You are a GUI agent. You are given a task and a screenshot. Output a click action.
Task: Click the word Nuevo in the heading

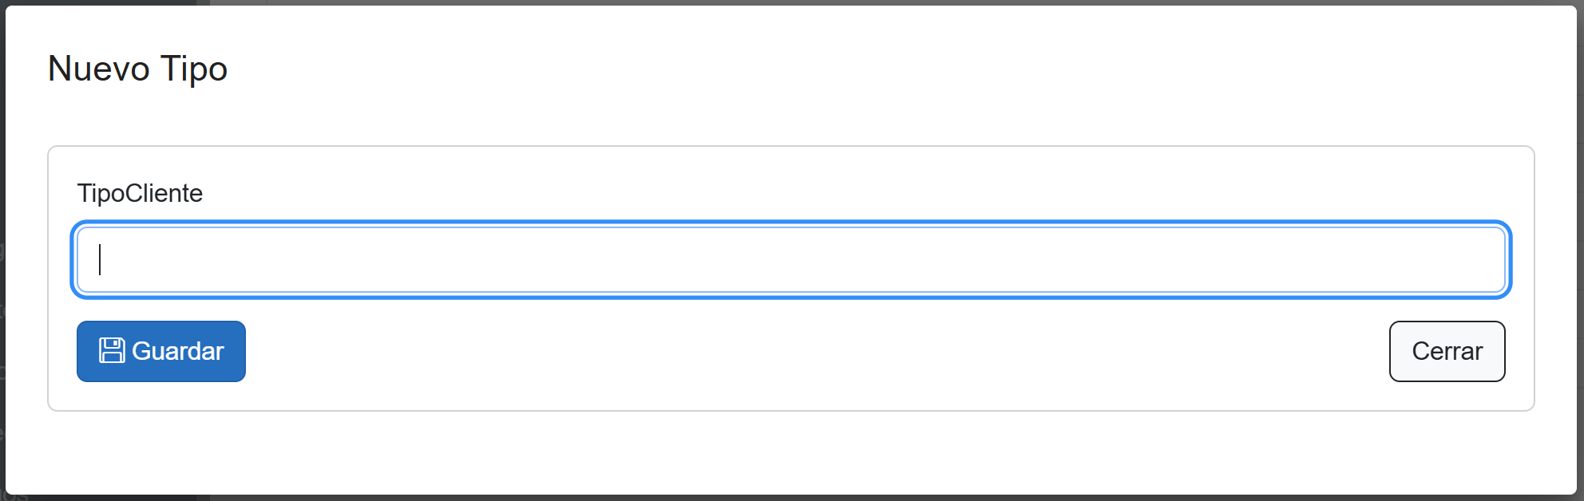[98, 69]
